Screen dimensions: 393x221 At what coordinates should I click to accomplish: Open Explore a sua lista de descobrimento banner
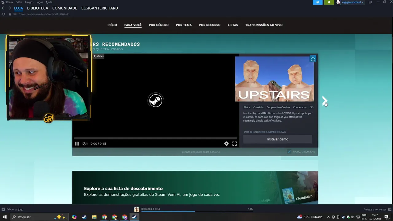coord(195,188)
